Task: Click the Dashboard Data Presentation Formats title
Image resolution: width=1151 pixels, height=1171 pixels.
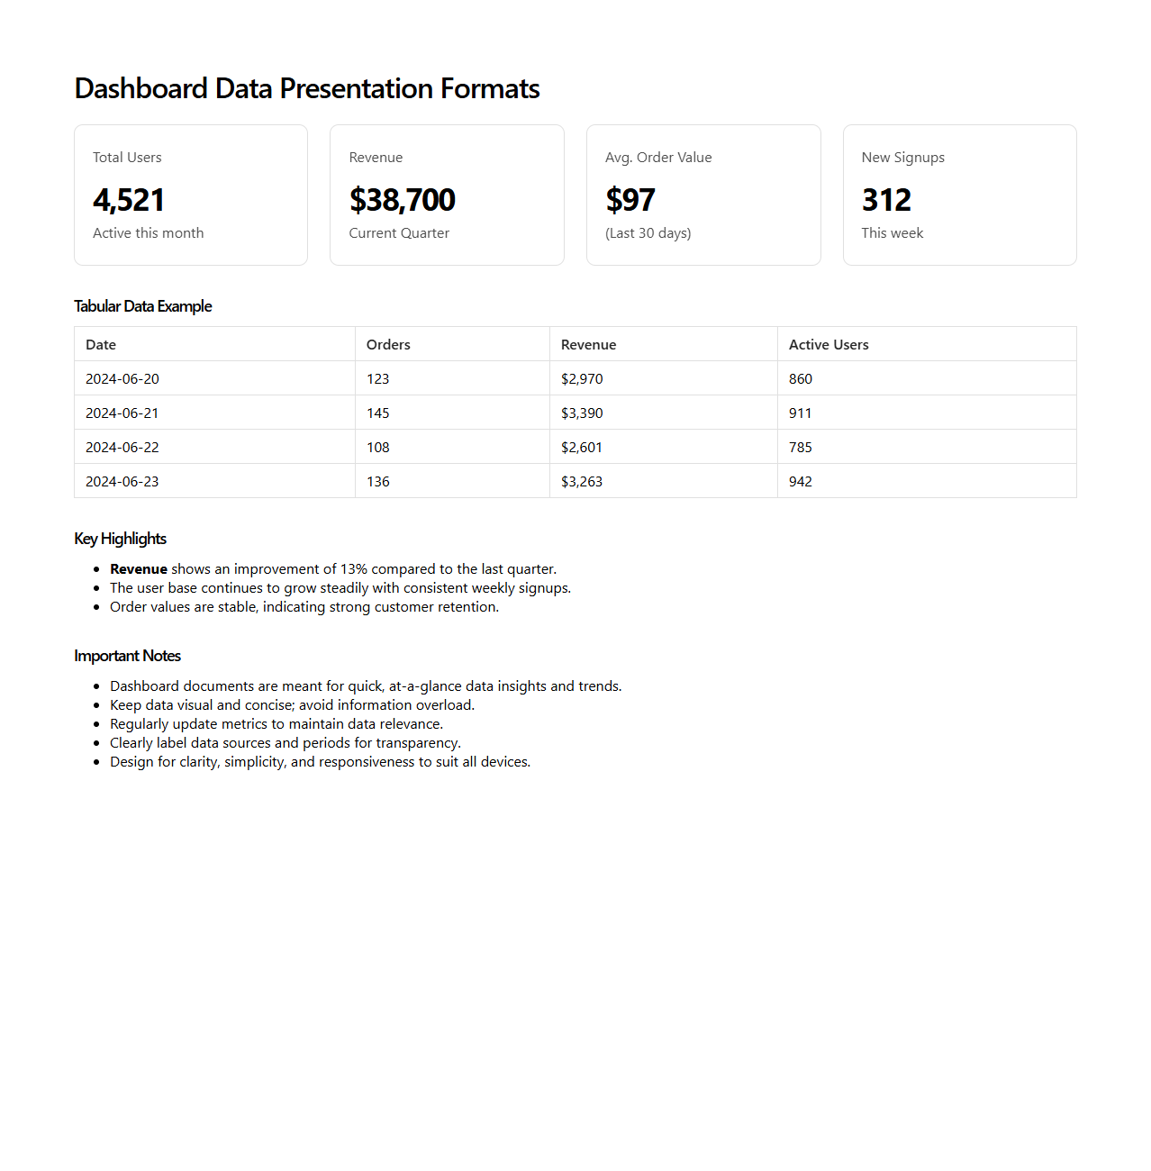Action: (307, 88)
